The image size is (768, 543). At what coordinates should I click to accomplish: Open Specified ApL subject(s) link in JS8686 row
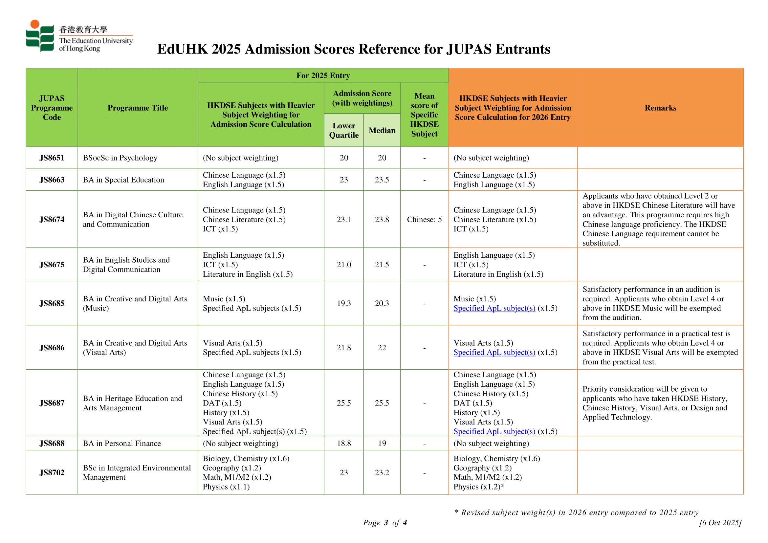click(x=494, y=352)
